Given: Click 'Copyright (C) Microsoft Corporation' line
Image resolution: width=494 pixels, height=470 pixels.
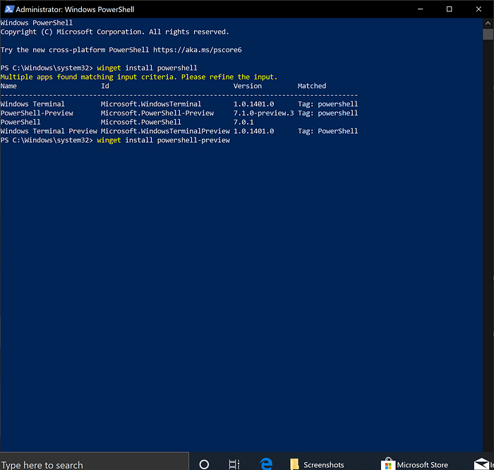Looking at the screenshot, I should click(114, 32).
